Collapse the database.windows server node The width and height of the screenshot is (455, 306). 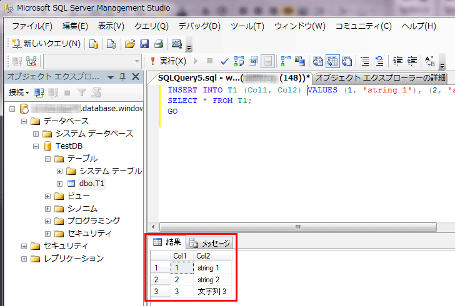(12, 109)
